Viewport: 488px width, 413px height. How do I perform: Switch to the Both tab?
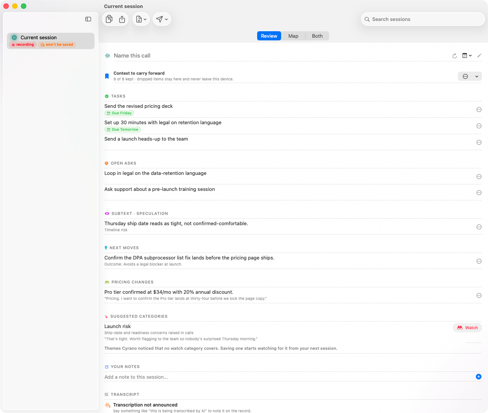pos(317,36)
